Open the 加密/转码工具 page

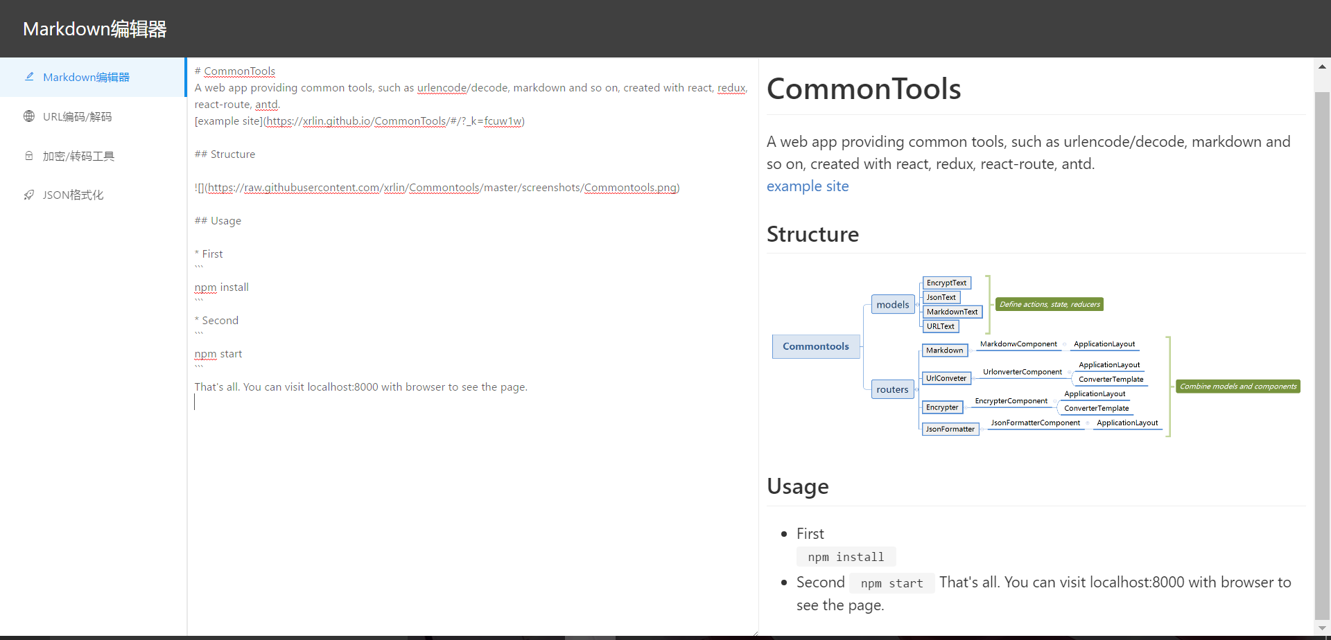pyautogui.click(x=93, y=156)
